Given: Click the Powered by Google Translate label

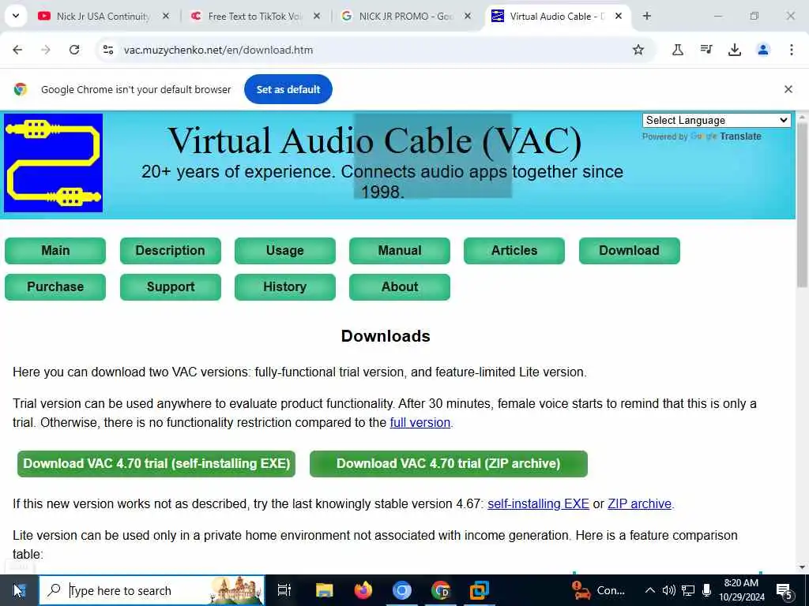Looking at the screenshot, I should point(702,137).
